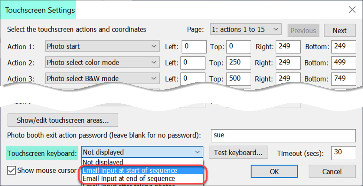Go to the Next actions page
The image size is (363, 186).
(340, 31)
